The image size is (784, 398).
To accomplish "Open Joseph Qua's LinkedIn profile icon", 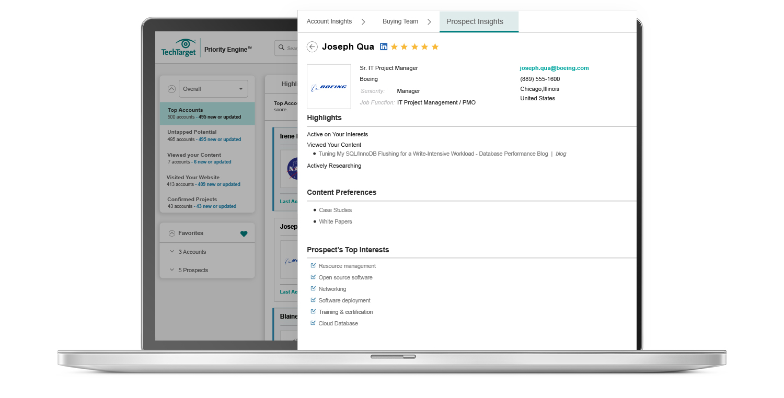I will 384,46.
